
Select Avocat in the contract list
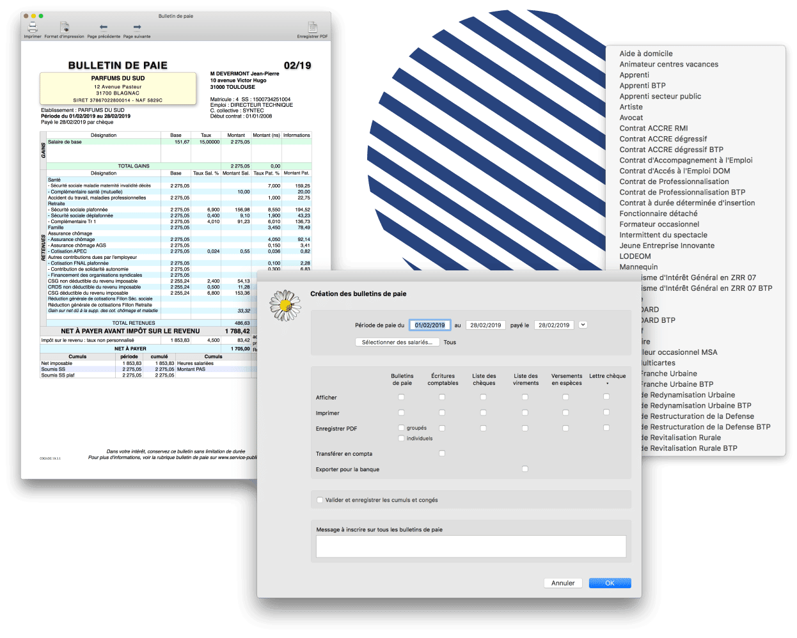click(x=631, y=118)
